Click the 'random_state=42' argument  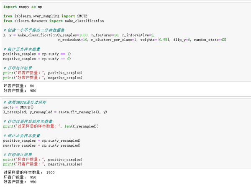click(212, 40)
